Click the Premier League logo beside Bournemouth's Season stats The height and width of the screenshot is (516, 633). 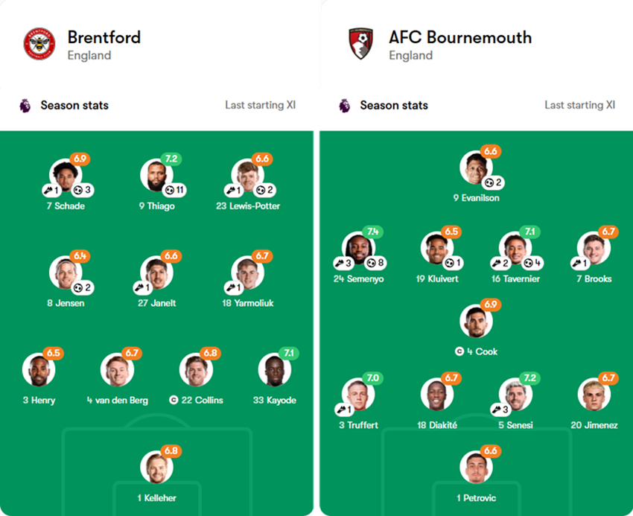[343, 106]
